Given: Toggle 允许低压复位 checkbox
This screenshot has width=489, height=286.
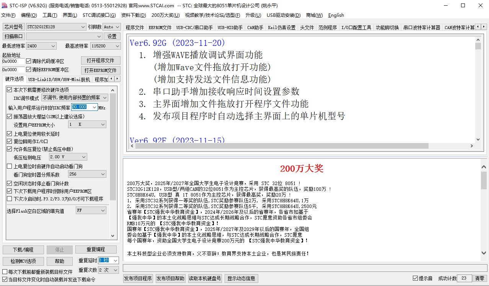Looking at the screenshot, I should tap(10, 149).
